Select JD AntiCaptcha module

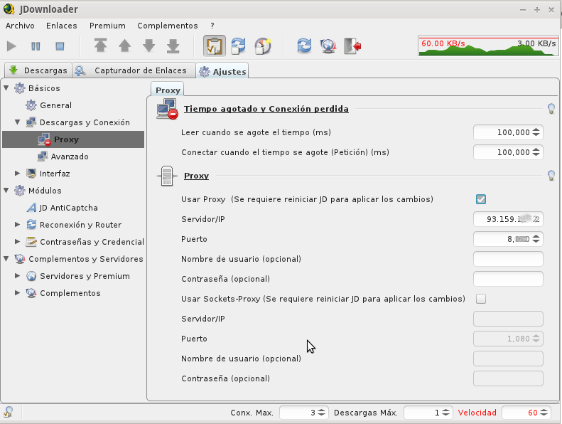pyautogui.click(x=68, y=208)
